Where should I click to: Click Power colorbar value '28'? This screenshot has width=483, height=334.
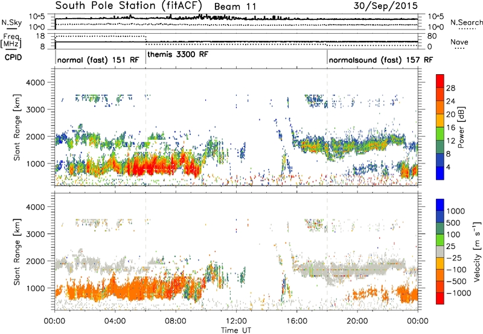[x=450, y=88]
